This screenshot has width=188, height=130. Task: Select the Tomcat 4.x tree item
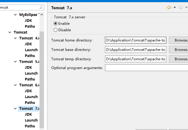point(29,38)
